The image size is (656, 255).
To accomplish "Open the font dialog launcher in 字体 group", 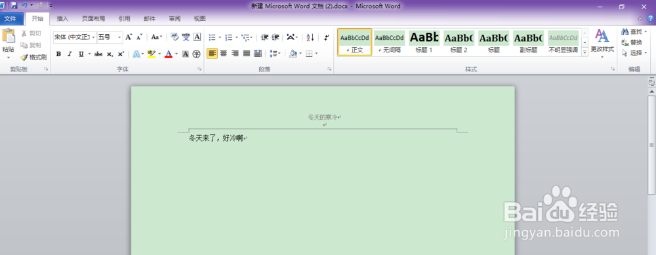I will 199,69.
